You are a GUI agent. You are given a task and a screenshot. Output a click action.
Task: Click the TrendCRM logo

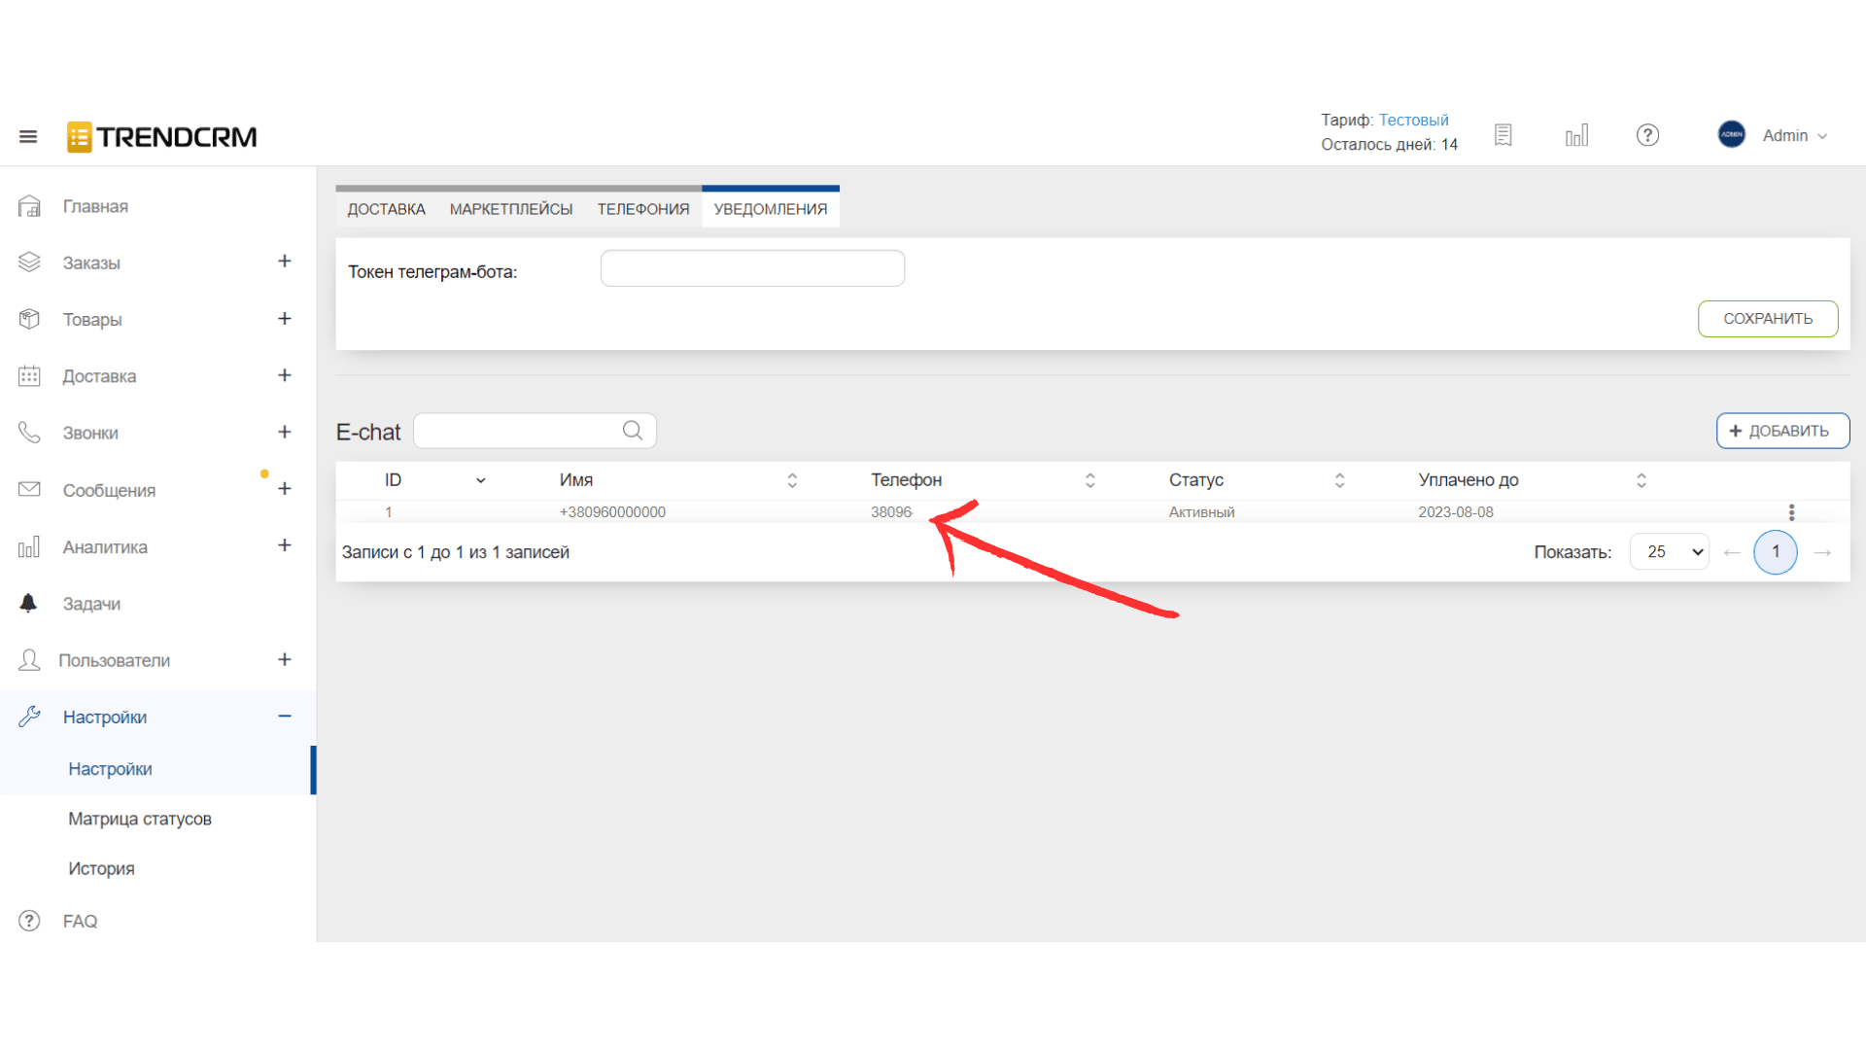161,137
